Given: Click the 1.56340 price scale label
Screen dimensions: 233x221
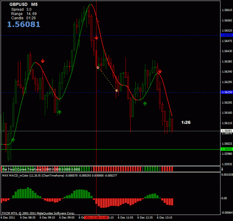Looking at the screenshot, I should coord(227,72).
